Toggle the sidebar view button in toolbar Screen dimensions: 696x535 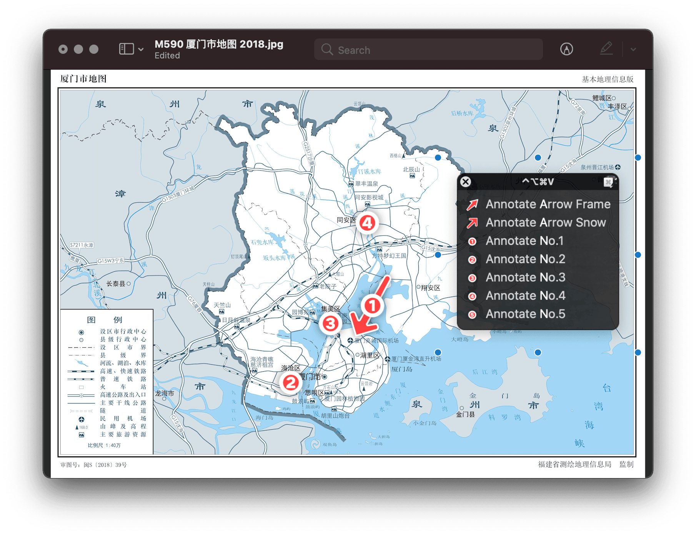tap(126, 49)
